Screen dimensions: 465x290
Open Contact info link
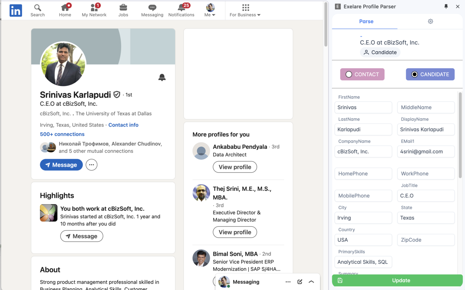click(123, 125)
